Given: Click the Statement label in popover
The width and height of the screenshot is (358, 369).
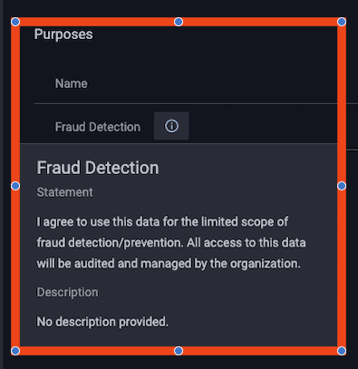Looking at the screenshot, I should coord(64,192).
